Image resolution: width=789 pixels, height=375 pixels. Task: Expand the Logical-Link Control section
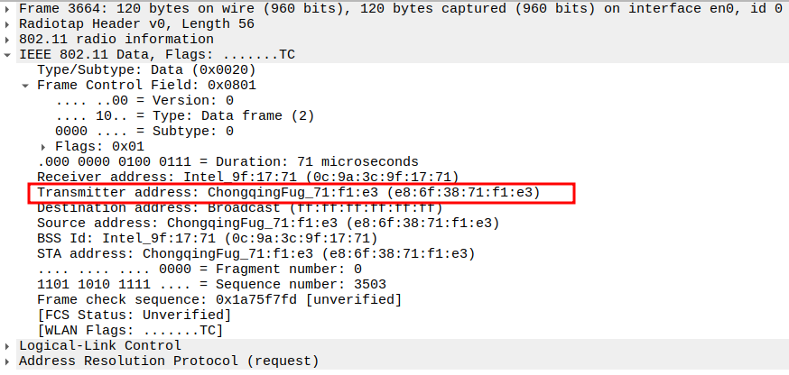pyautogui.click(x=8, y=345)
